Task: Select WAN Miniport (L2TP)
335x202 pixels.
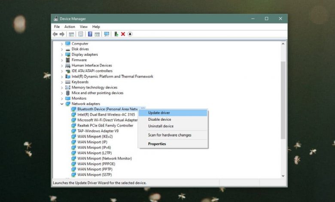Action: 94,153
